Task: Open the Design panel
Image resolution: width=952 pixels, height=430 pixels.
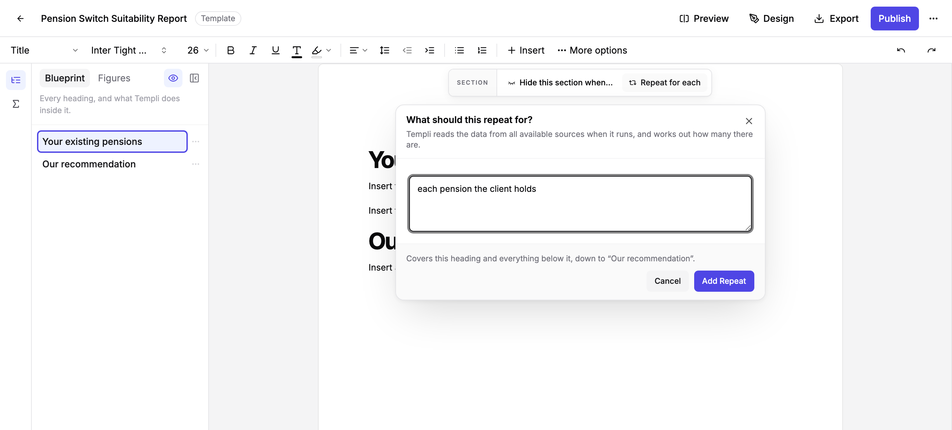Action: 771,19
